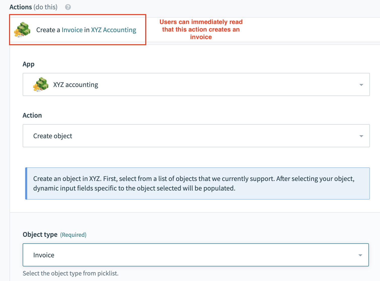Image resolution: width=380 pixels, height=281 pixels.
Task: Click the XYZ accounting app icon
Action: 40,84
